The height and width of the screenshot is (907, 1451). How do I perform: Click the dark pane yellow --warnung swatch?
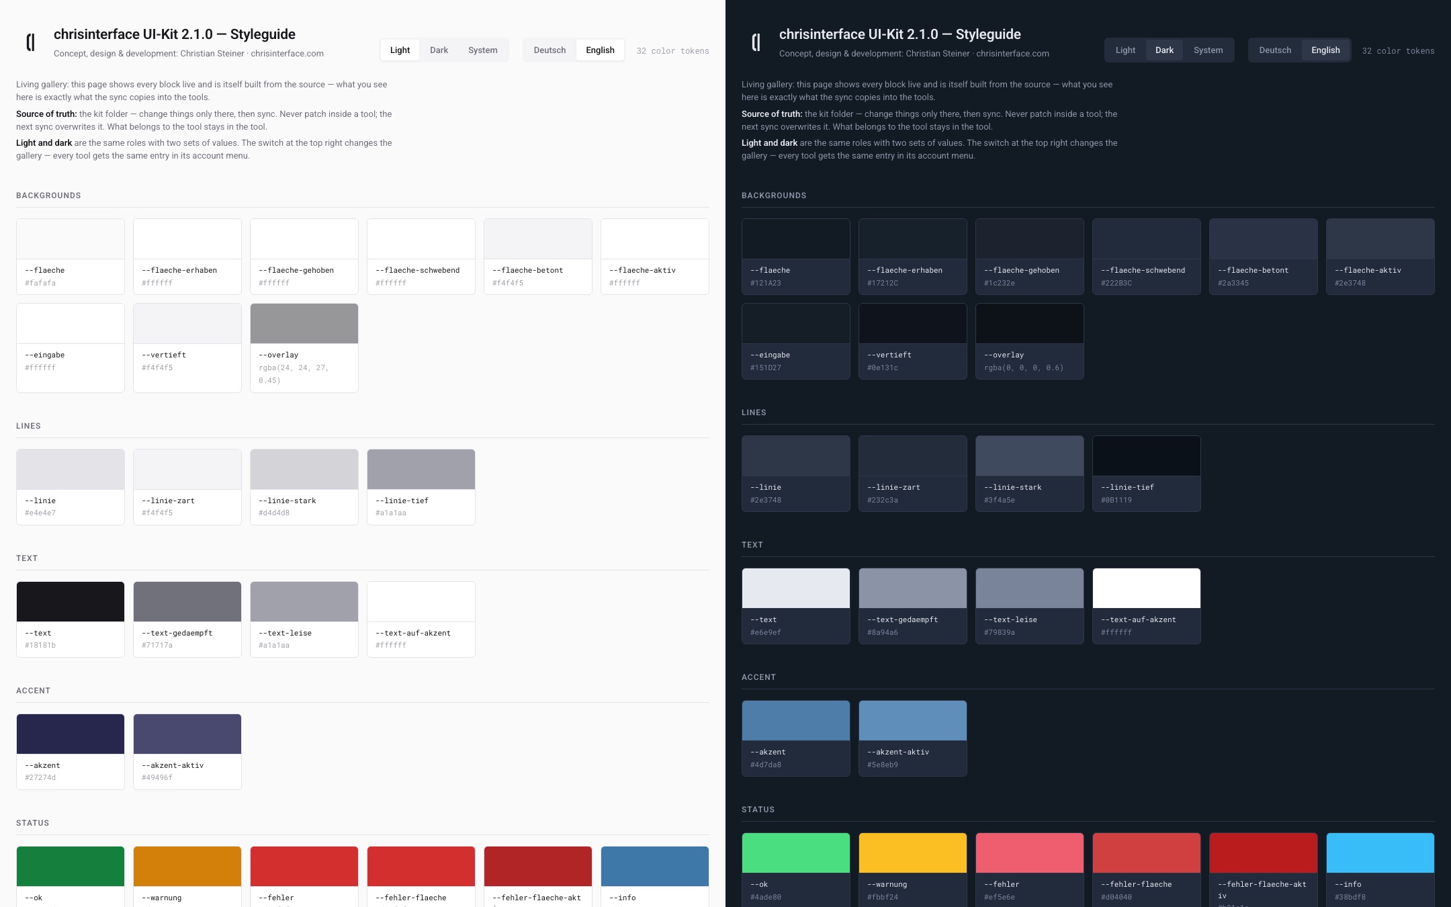[x=913, y=853]
